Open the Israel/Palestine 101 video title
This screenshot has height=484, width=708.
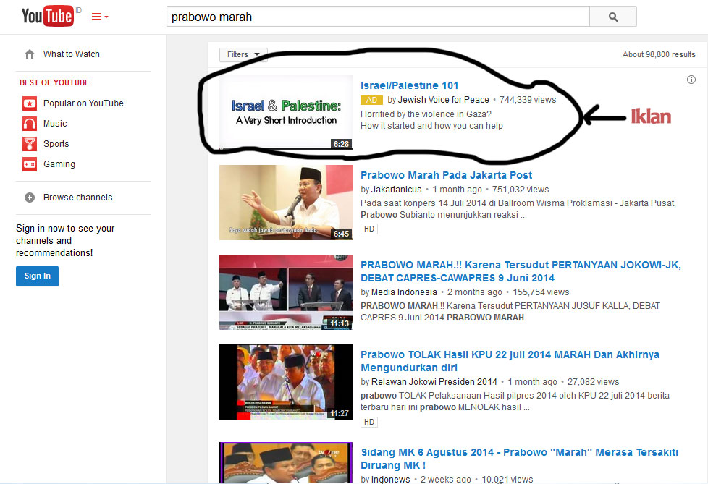click(409, 85)
